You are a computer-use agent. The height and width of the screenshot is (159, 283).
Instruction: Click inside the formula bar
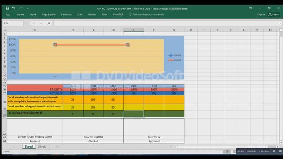click(x=166, y=23)
